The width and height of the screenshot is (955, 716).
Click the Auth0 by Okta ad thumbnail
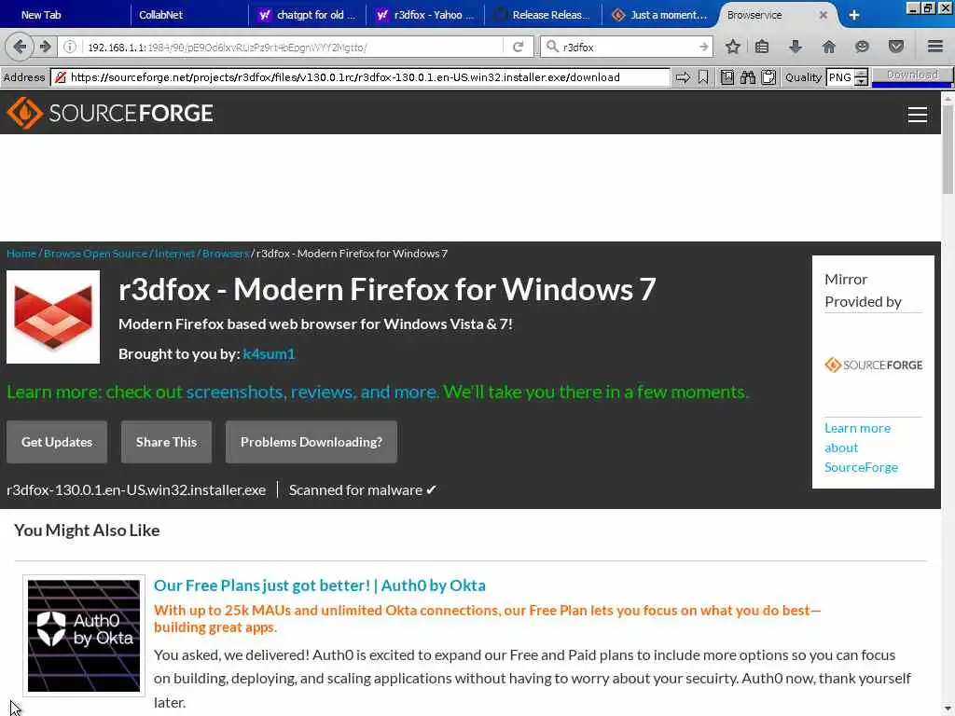point(84,636)
